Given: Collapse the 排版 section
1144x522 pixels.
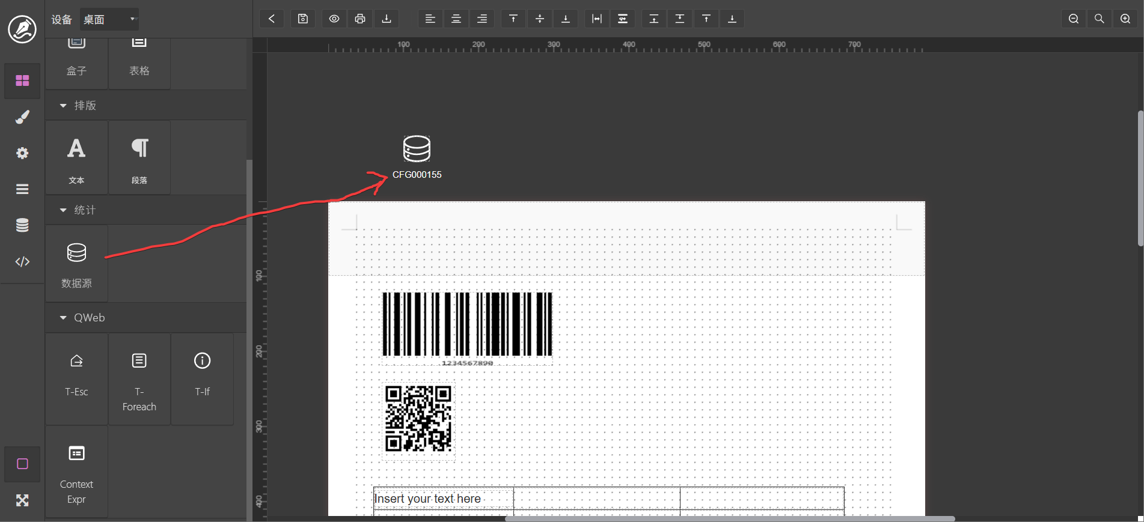Looking at the screenshot, I should pyautogui.click(x=64, y=106).
